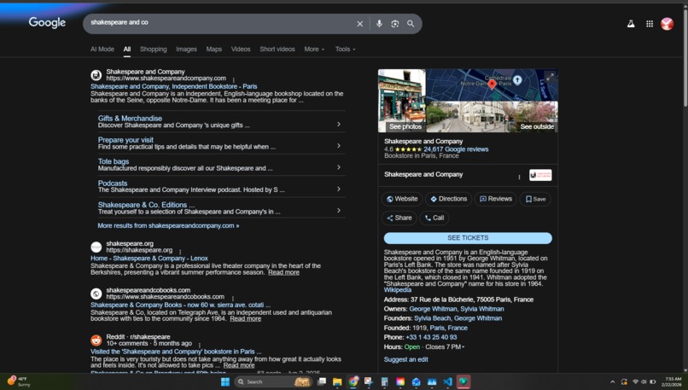This screenshot has width=688, height=390.
Task: Select the Maps tab
Action: pyautogui.click(x=214, y=49)
